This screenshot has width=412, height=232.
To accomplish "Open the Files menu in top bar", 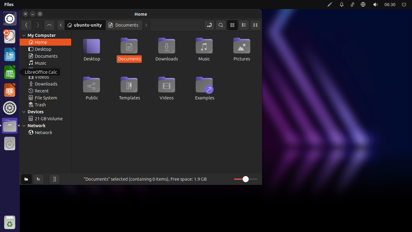I will click(9, 5).
